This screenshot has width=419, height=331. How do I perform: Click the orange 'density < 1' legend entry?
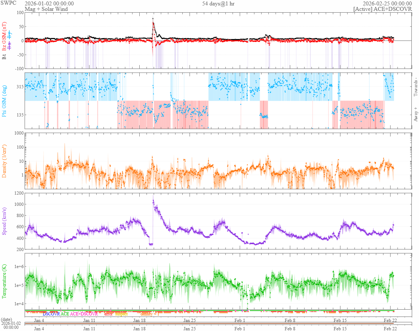pyautogui.click(x=150, y=314)
